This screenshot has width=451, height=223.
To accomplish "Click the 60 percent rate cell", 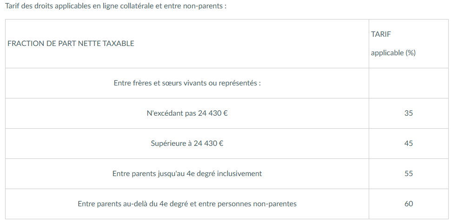I will click(x=408, y=204).
